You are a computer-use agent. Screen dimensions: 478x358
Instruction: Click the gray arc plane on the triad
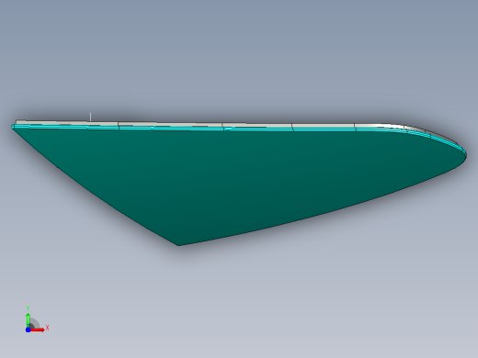(x=34, y=324)
